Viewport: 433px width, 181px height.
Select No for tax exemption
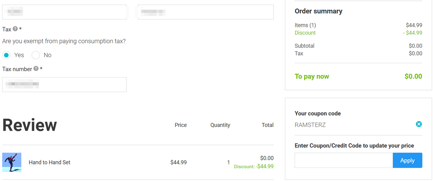point(36,55)
